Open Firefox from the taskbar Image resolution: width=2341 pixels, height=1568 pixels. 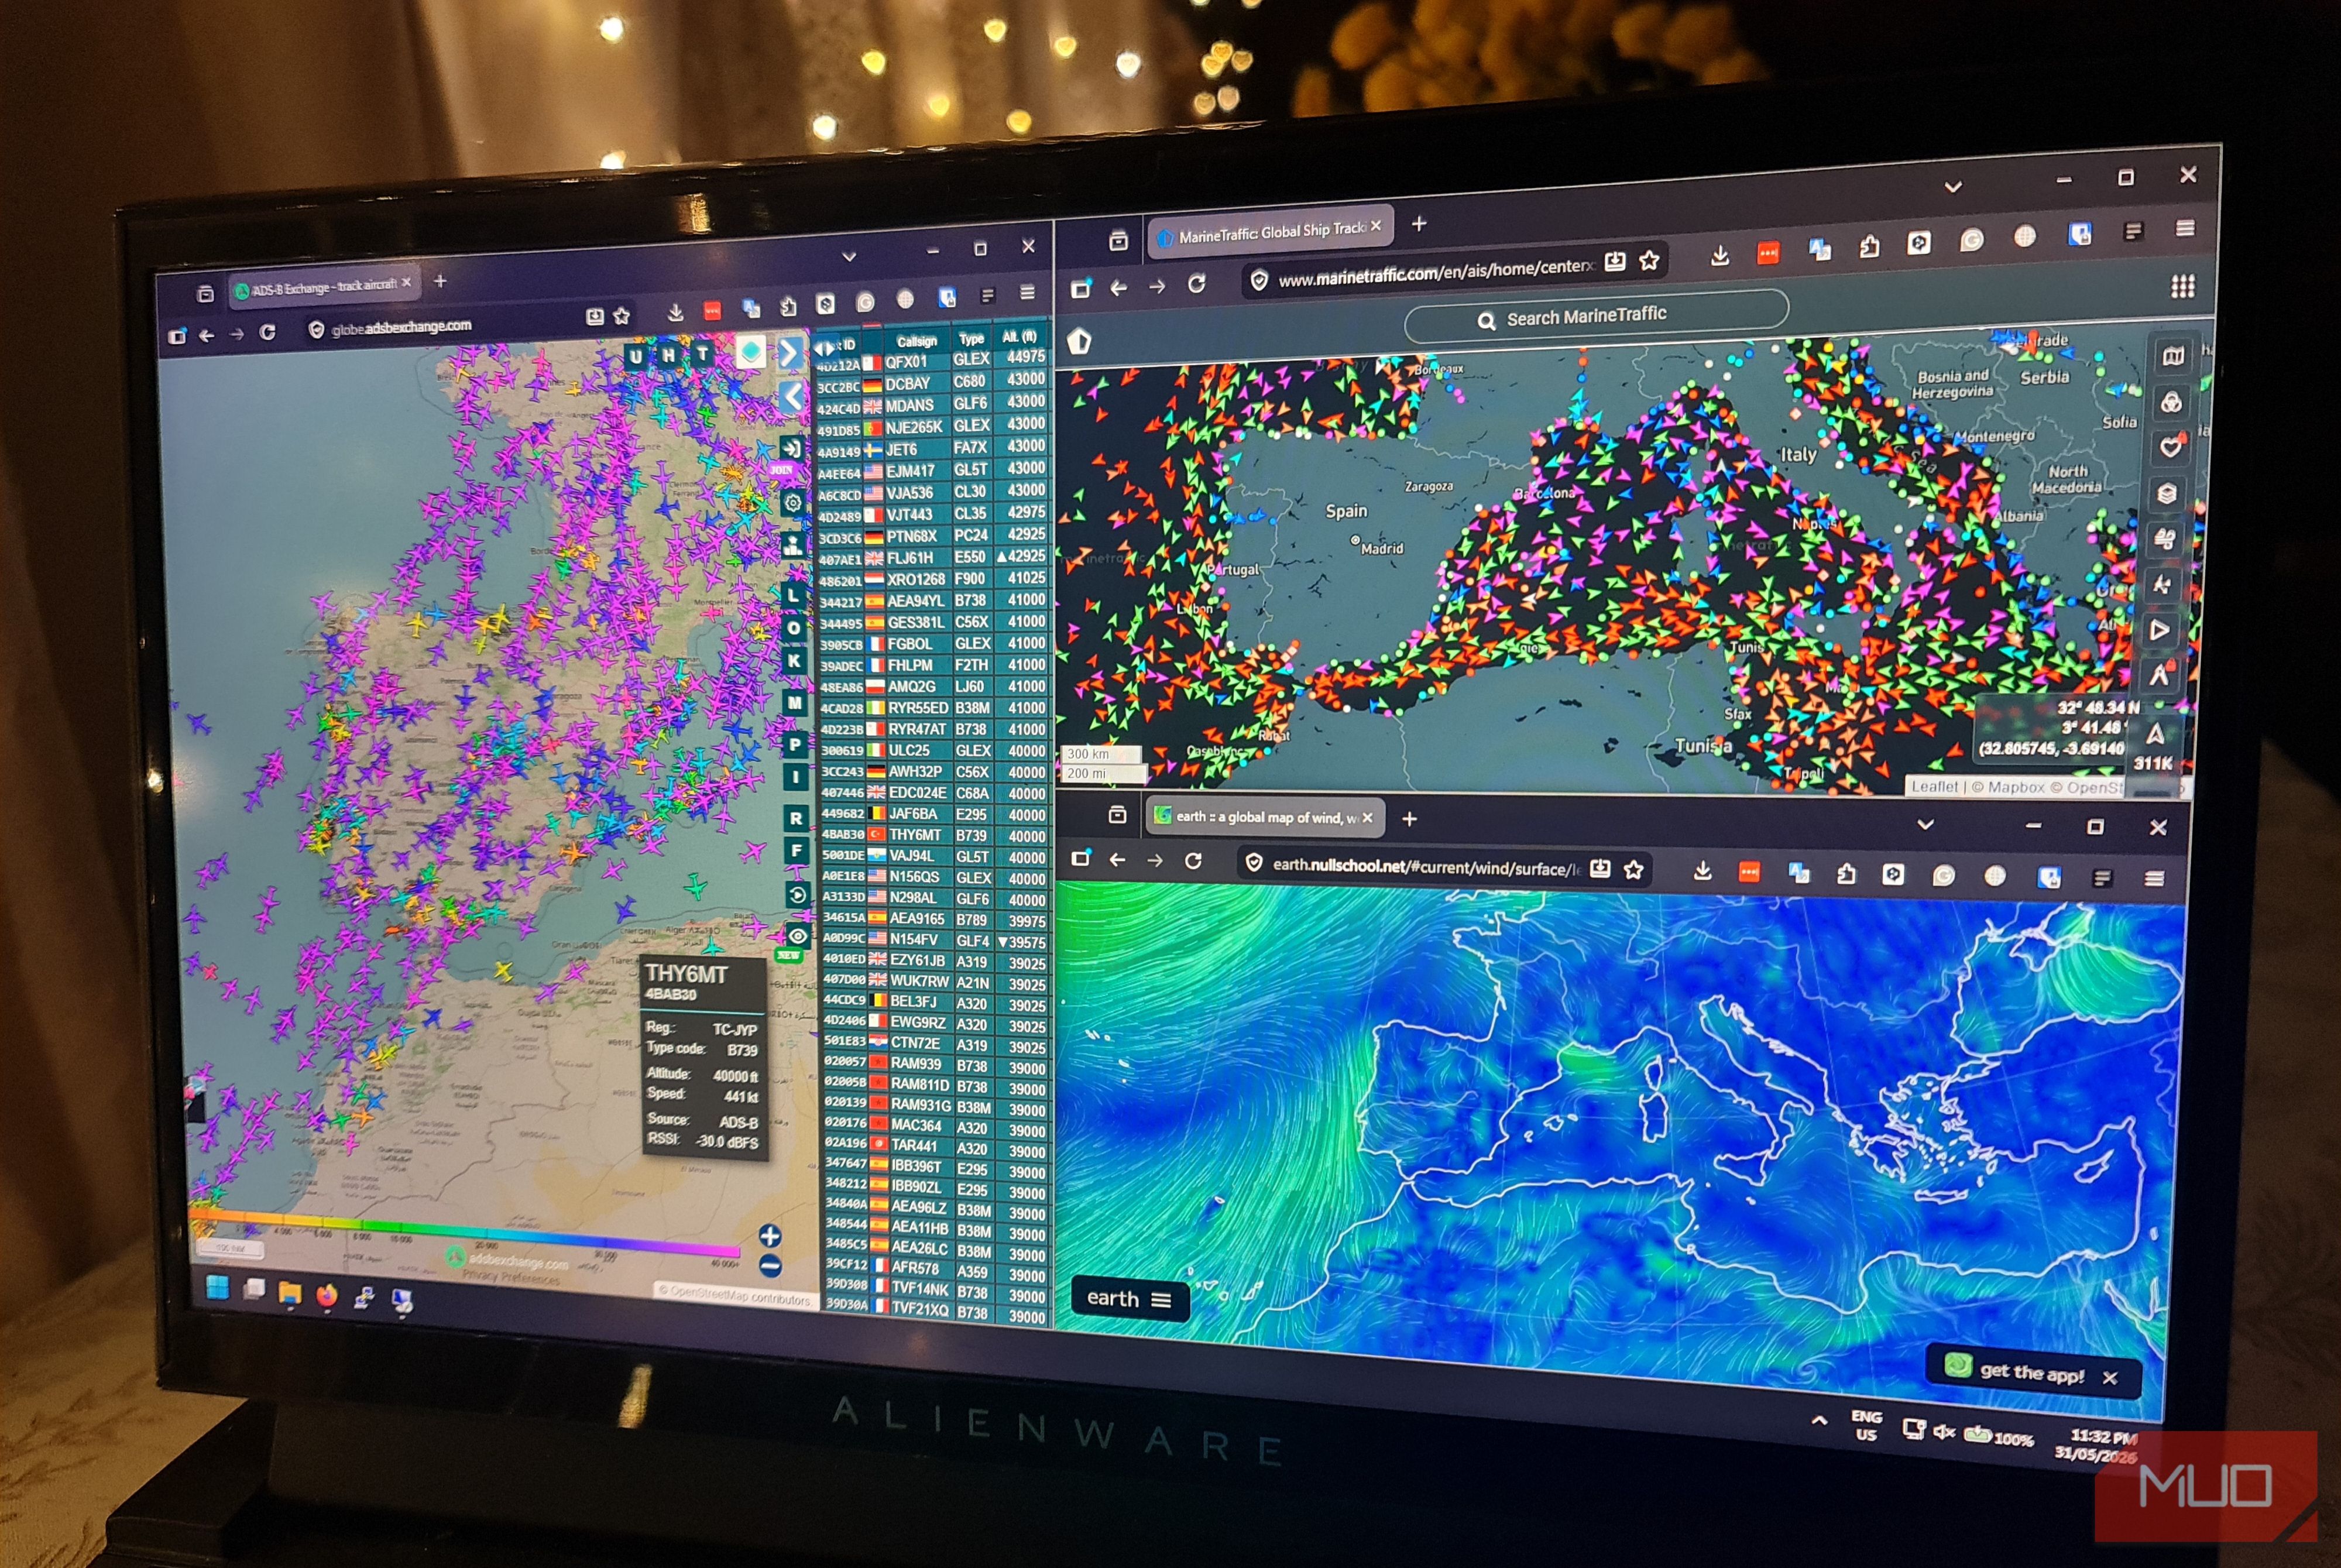click(x=326, y=1296)
